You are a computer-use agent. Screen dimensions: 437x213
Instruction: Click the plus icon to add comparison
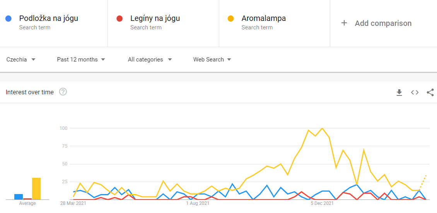pos(344,23)
